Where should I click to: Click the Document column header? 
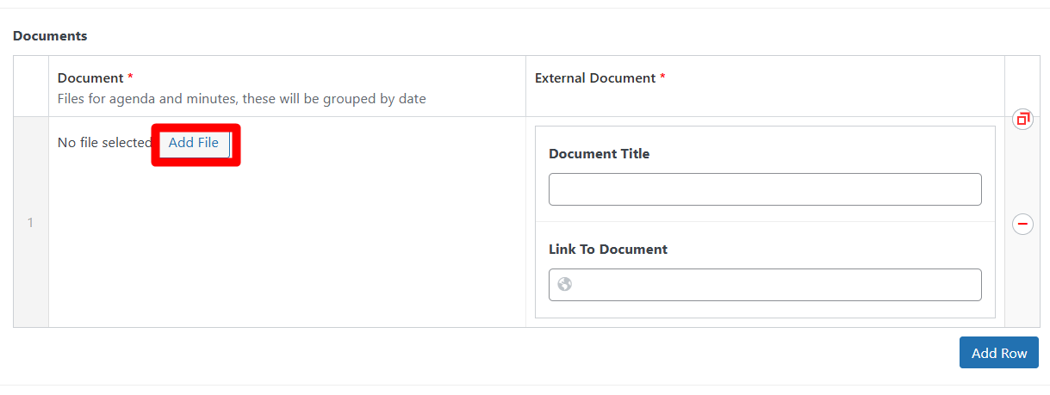90,78
